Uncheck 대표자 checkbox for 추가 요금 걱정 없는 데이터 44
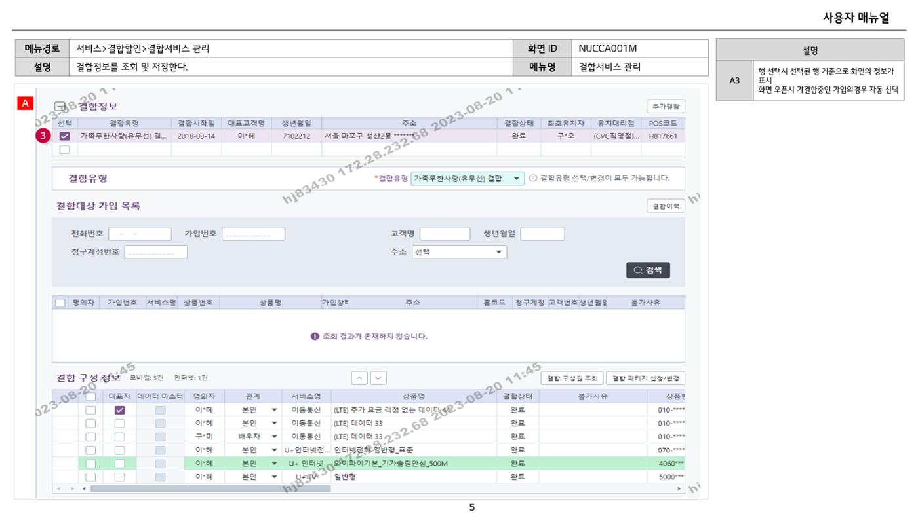918x516 pixels. 119,410
